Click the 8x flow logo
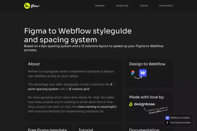Screen dimensions: 197x131 pos(32,6)
